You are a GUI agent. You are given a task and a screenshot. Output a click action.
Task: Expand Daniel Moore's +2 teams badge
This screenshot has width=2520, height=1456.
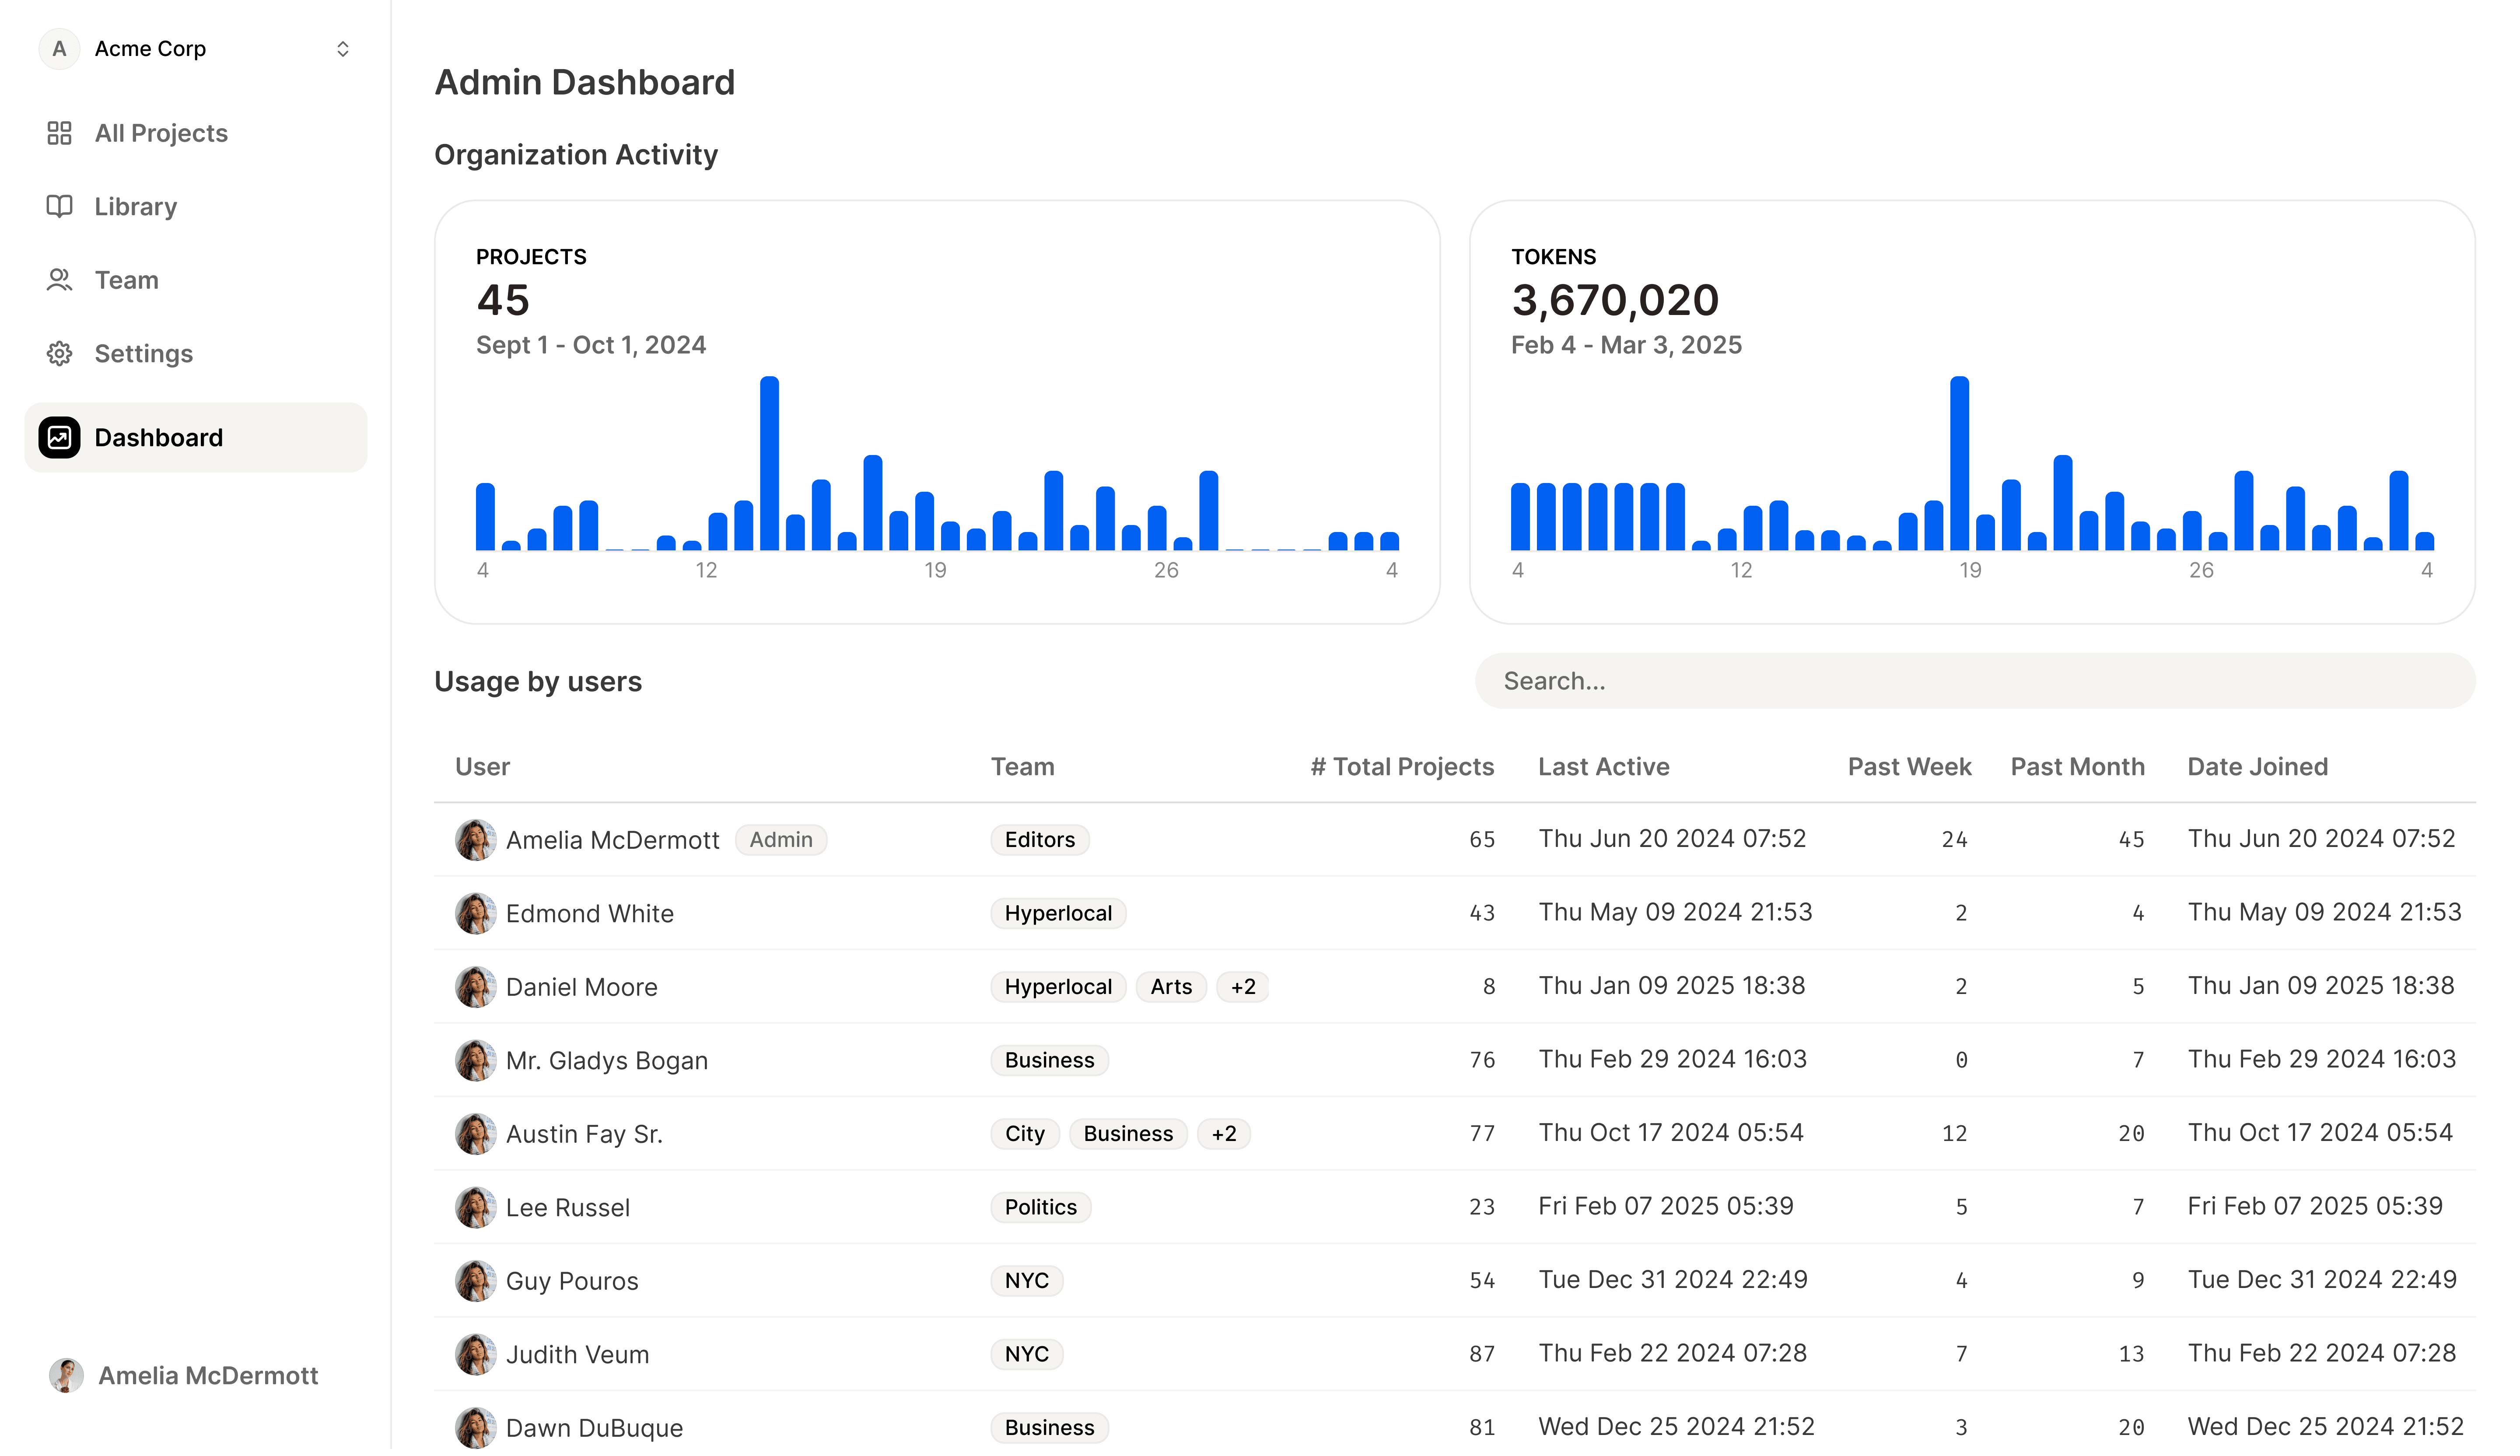(1243, 988)
